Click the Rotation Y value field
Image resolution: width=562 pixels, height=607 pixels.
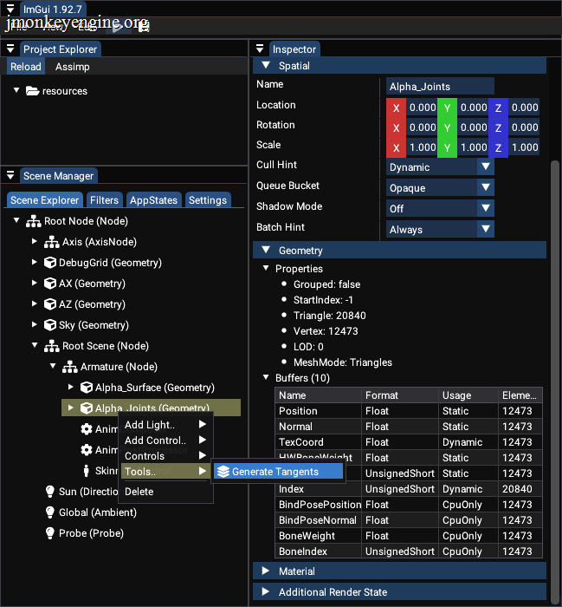[473, 127]
